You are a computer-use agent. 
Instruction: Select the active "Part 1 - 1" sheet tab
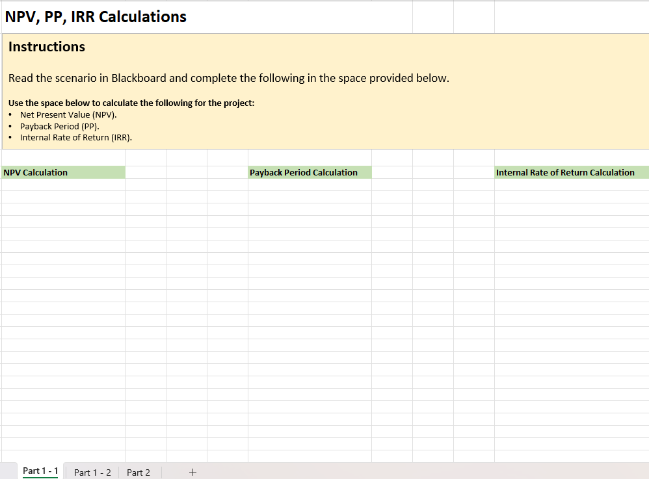point(40,471)
